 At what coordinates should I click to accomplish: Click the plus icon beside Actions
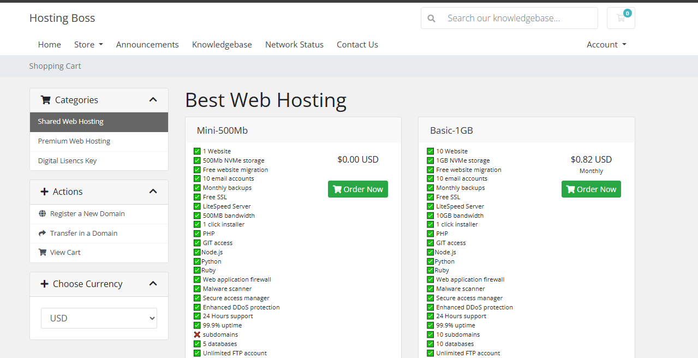click(x=45, y=192)
